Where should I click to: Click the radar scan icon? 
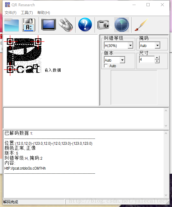(x=122, y=25)
